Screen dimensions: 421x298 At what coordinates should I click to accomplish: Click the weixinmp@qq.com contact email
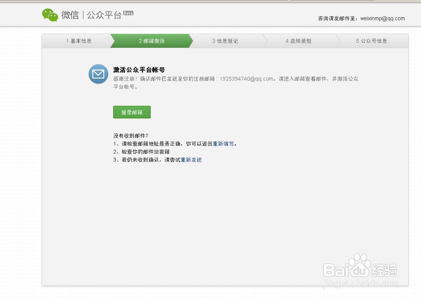point(383,19)
